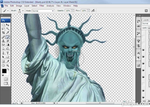Open the File menu

click(6, 6)
